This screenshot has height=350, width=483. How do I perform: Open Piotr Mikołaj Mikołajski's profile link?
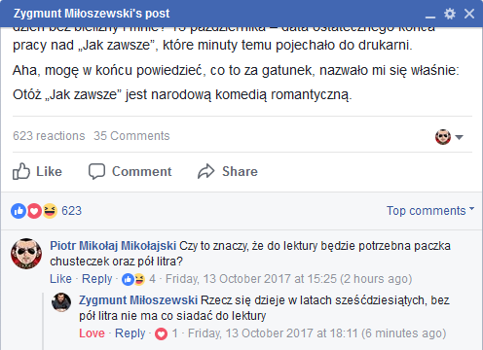(113, 246)
